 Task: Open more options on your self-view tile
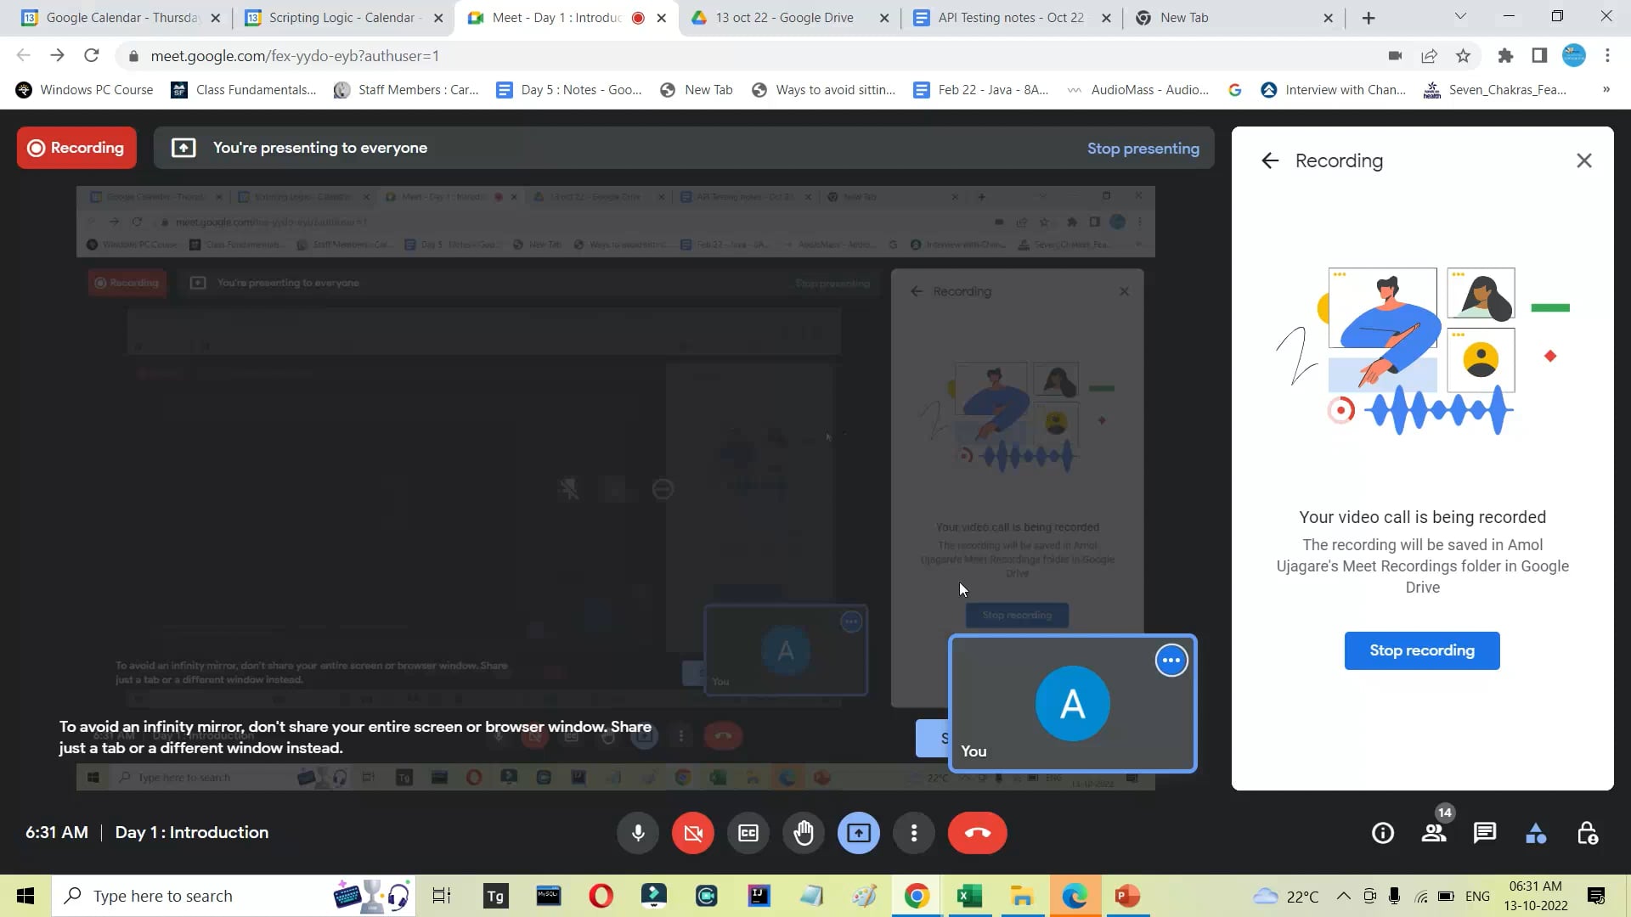coord(1171,660)
